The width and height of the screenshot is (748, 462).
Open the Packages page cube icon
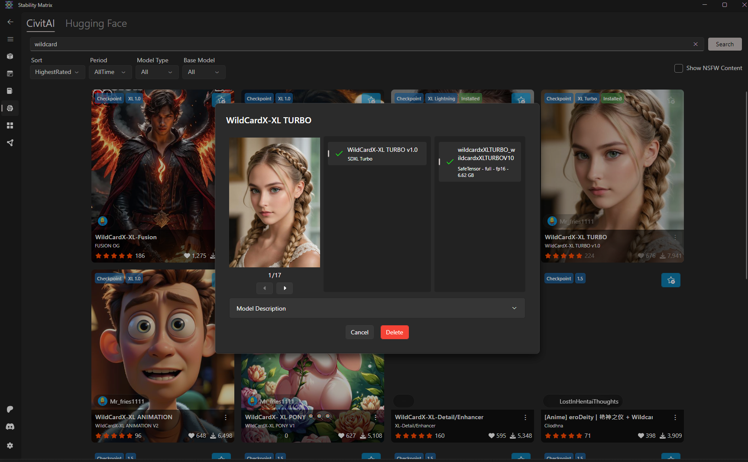coord(10,56)
